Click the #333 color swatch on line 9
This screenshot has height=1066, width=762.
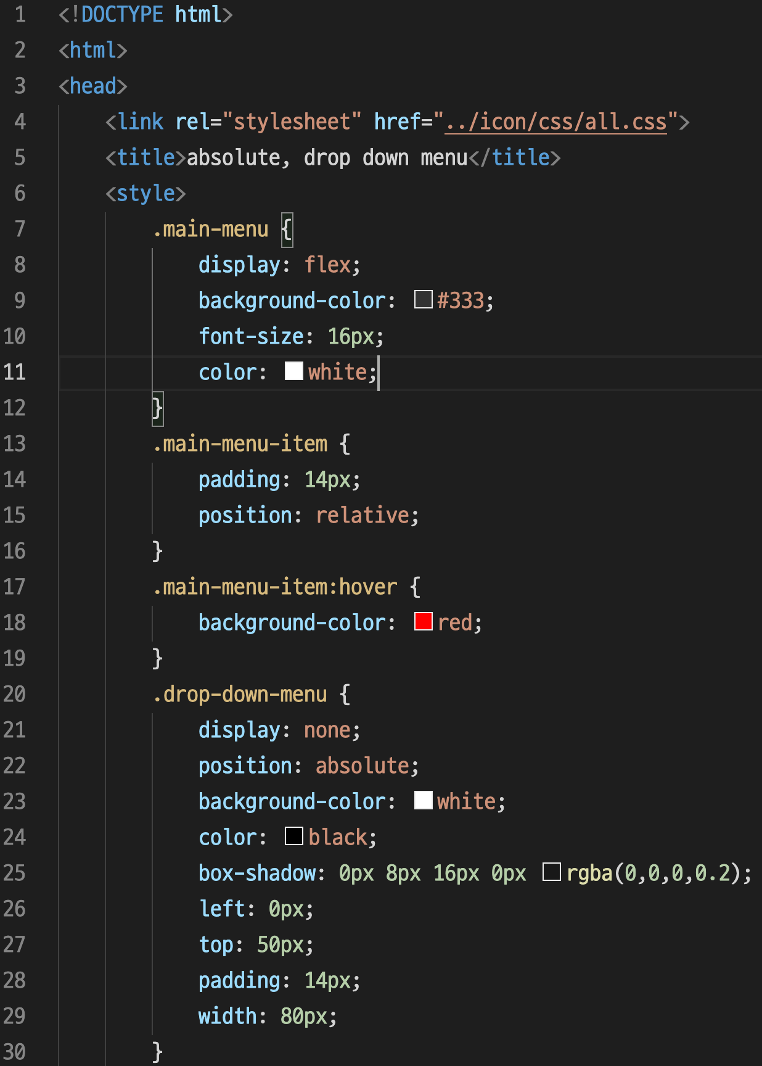424,300
